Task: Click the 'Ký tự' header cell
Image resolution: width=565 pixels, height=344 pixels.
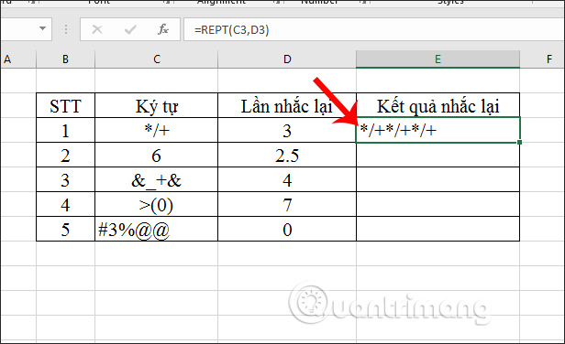Action: [156, 106]
